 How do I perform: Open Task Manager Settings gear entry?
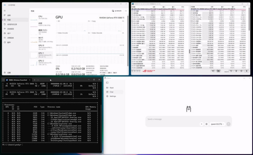pyautogui.click(x=15, y=73)
